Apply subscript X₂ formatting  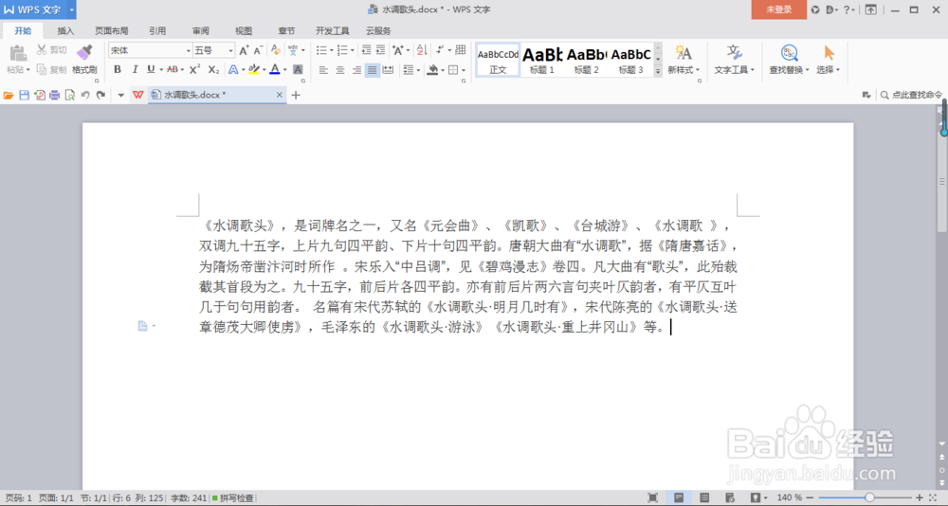(213, 69)
